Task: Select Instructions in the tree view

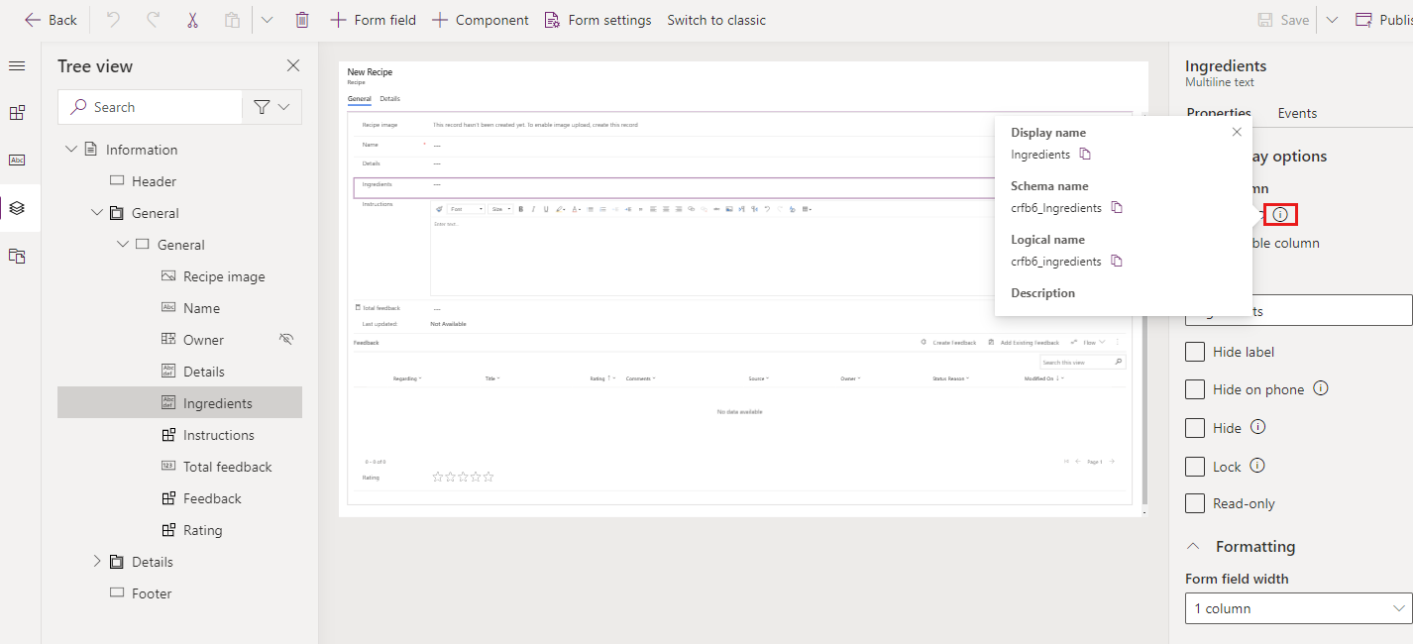Action: (218, 435)
